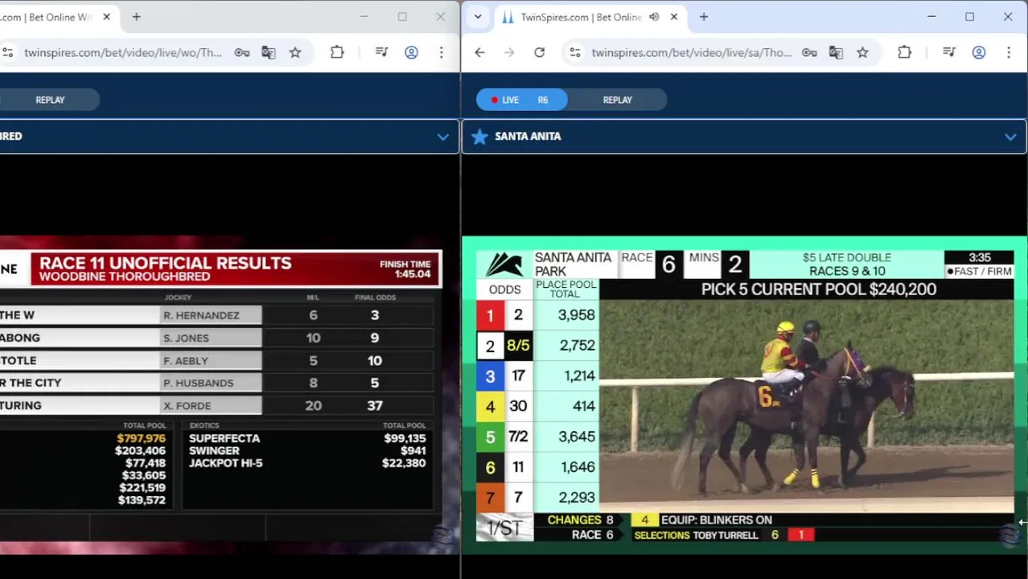Click the right window URL address field
This screenshot has width=1028, height=579.
(692, 53)
